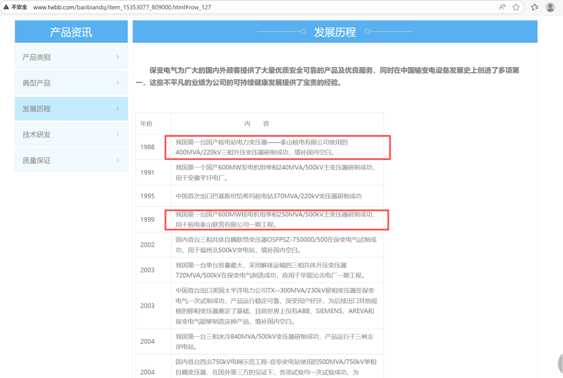This screenshot has height=378, width=563.
Task: Click the 1995 year cell
Action: [x=153, y=196]
